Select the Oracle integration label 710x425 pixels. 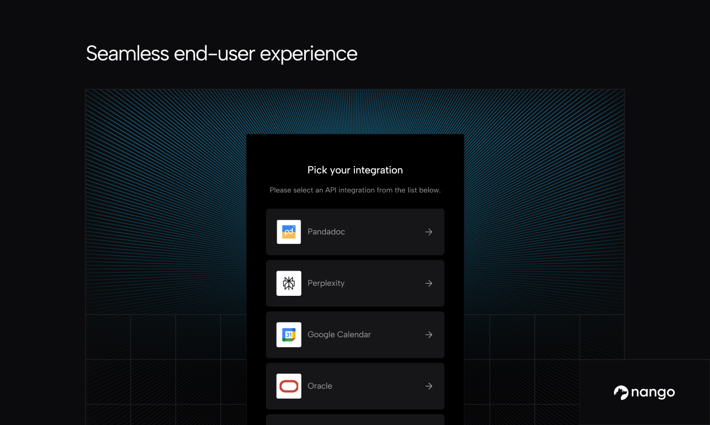click(320, 386)
